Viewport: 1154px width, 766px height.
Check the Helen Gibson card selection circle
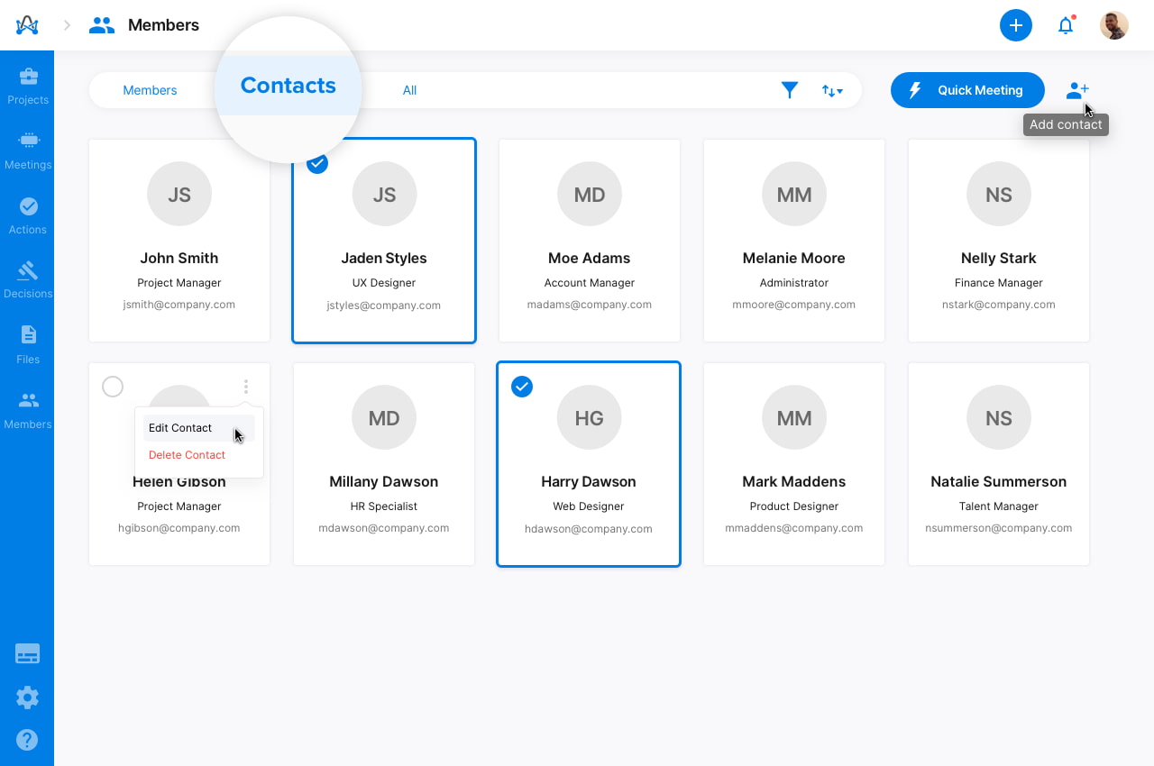point(113,387)
